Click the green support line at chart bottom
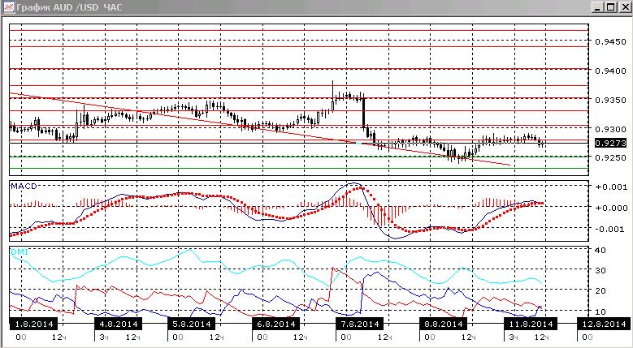This screenshot has width=633, height=348. 299,169
